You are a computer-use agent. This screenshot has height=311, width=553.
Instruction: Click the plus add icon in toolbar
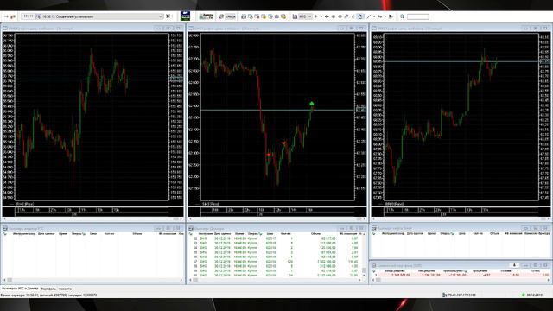click(316, 16)
